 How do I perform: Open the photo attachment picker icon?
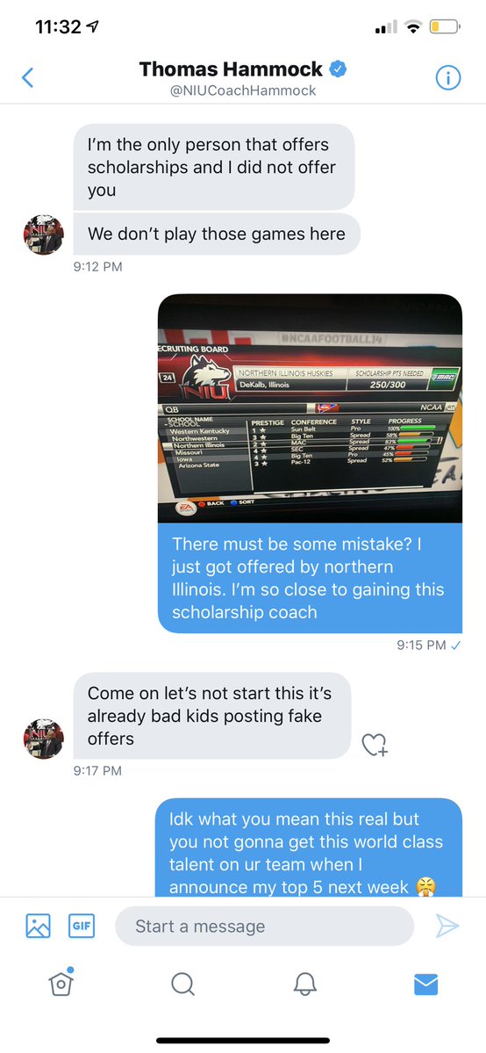[x=38, y=926]
